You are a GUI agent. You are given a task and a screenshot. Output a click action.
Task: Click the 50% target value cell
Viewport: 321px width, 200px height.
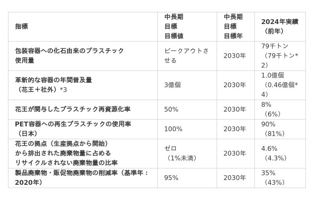click(x=171, y=109)
